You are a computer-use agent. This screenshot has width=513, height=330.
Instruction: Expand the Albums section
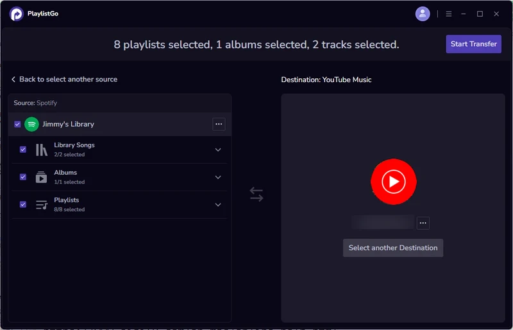(218, 177)
